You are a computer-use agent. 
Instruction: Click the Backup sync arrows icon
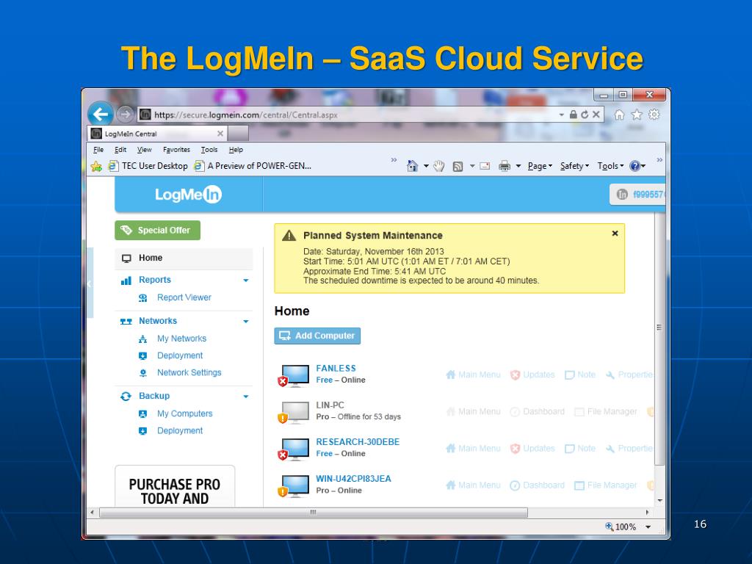pos(126,396)
